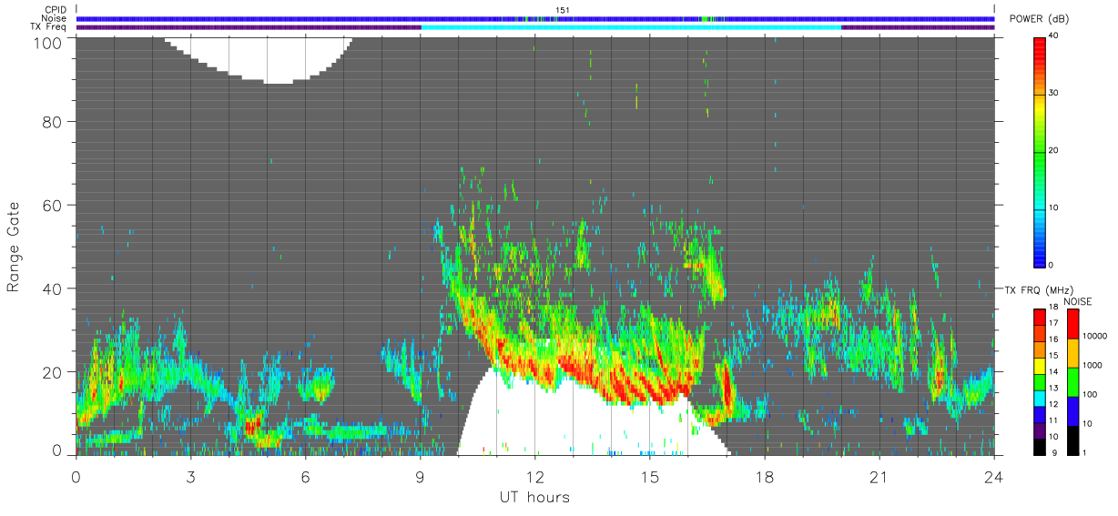
Task: Click the 60 tick on Range Gate axis
Action: 53,205
